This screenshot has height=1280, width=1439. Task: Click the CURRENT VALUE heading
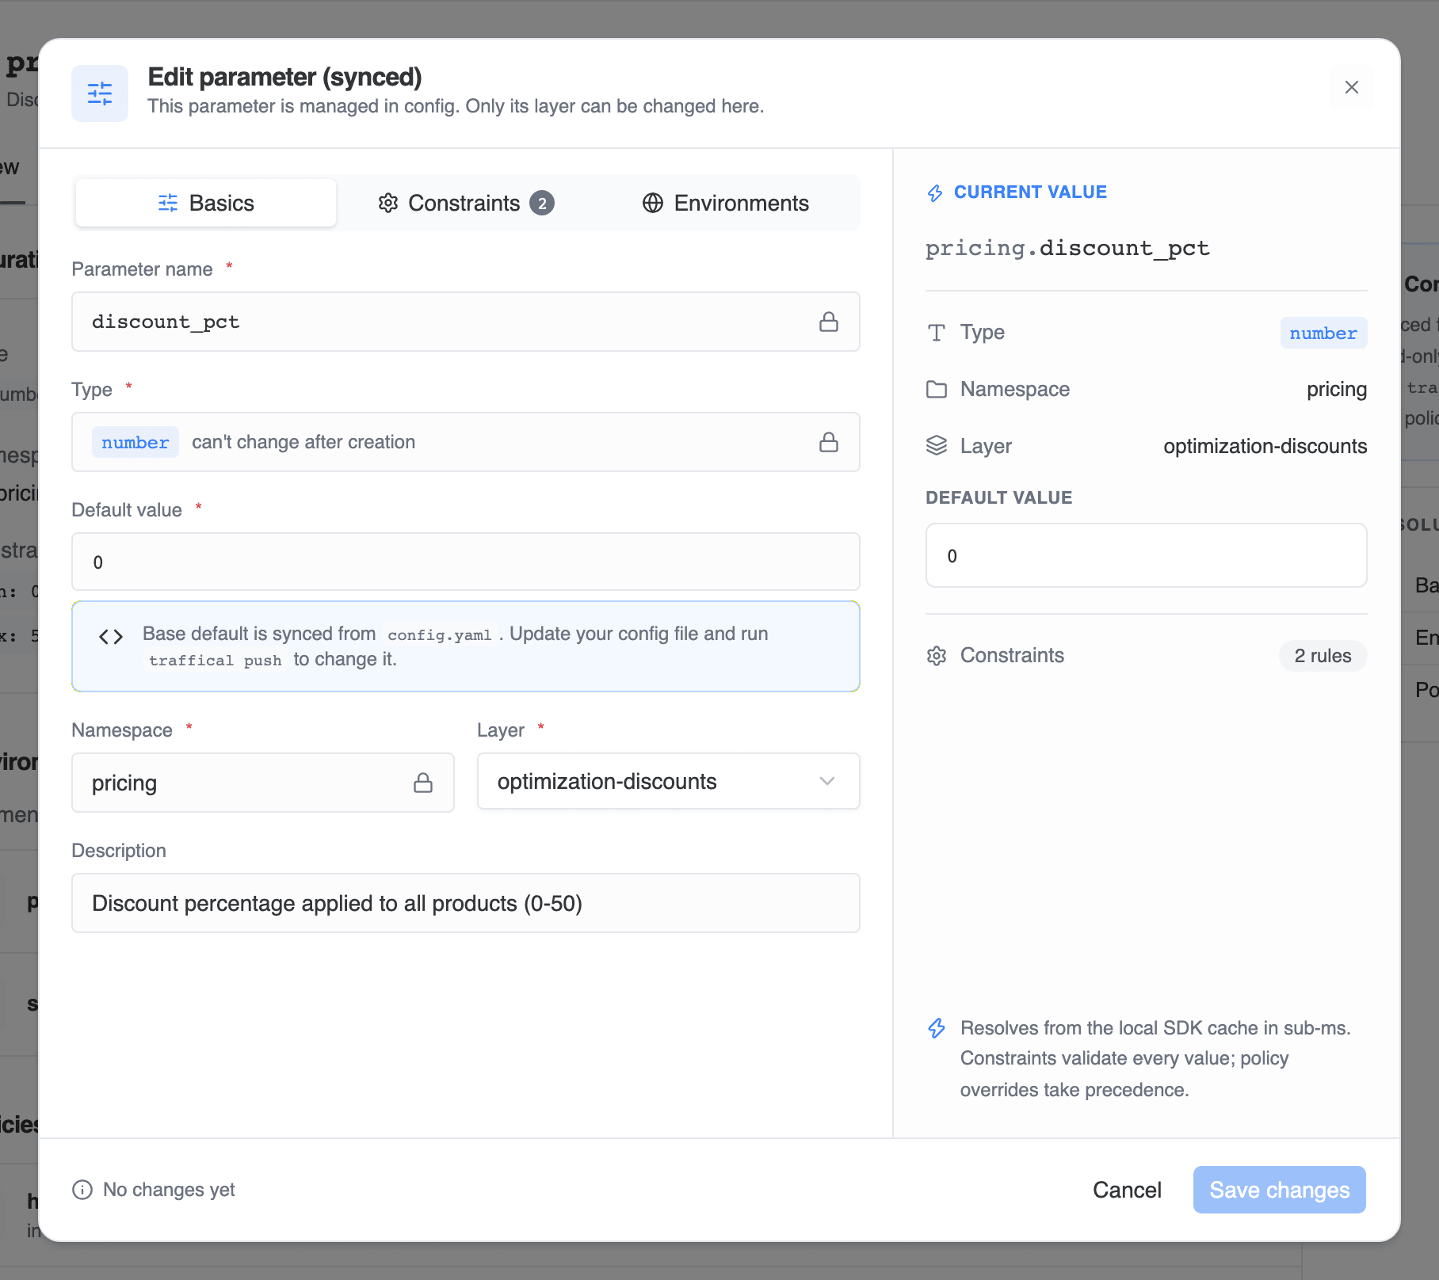(x=1030, y=192)
